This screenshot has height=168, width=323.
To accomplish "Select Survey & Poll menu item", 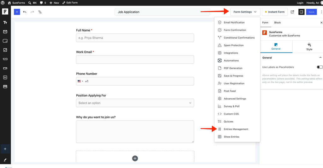I will coord(237,106).
